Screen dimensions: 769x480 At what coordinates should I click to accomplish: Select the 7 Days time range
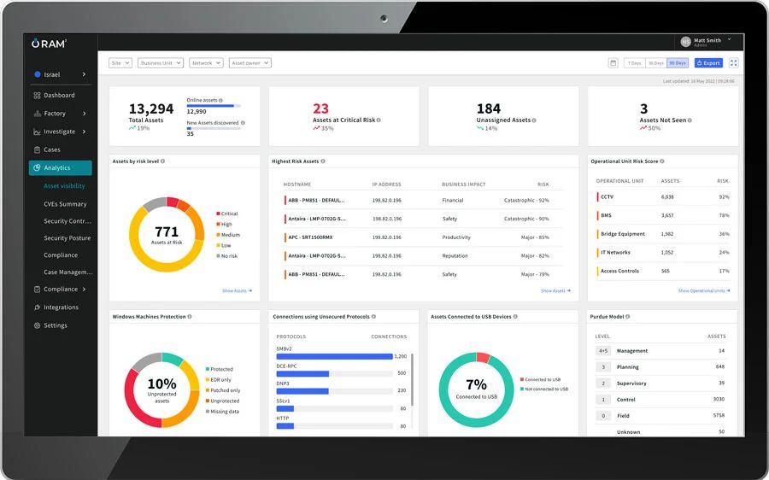tap(635, 62)
